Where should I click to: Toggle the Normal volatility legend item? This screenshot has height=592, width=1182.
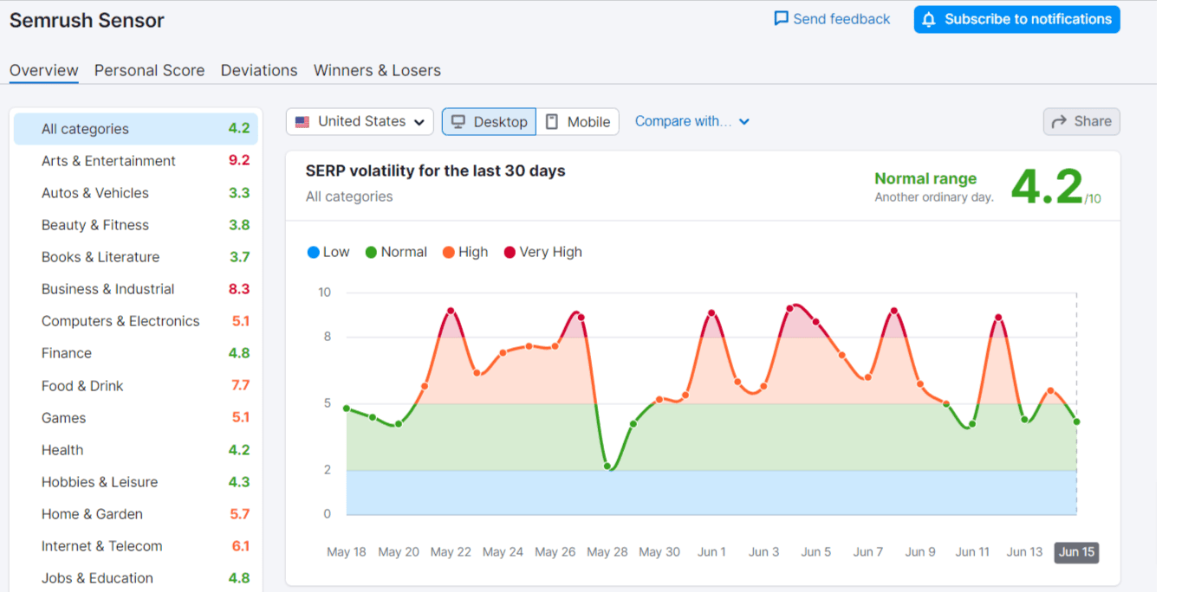pyautogui.click(x=396, y=252)
